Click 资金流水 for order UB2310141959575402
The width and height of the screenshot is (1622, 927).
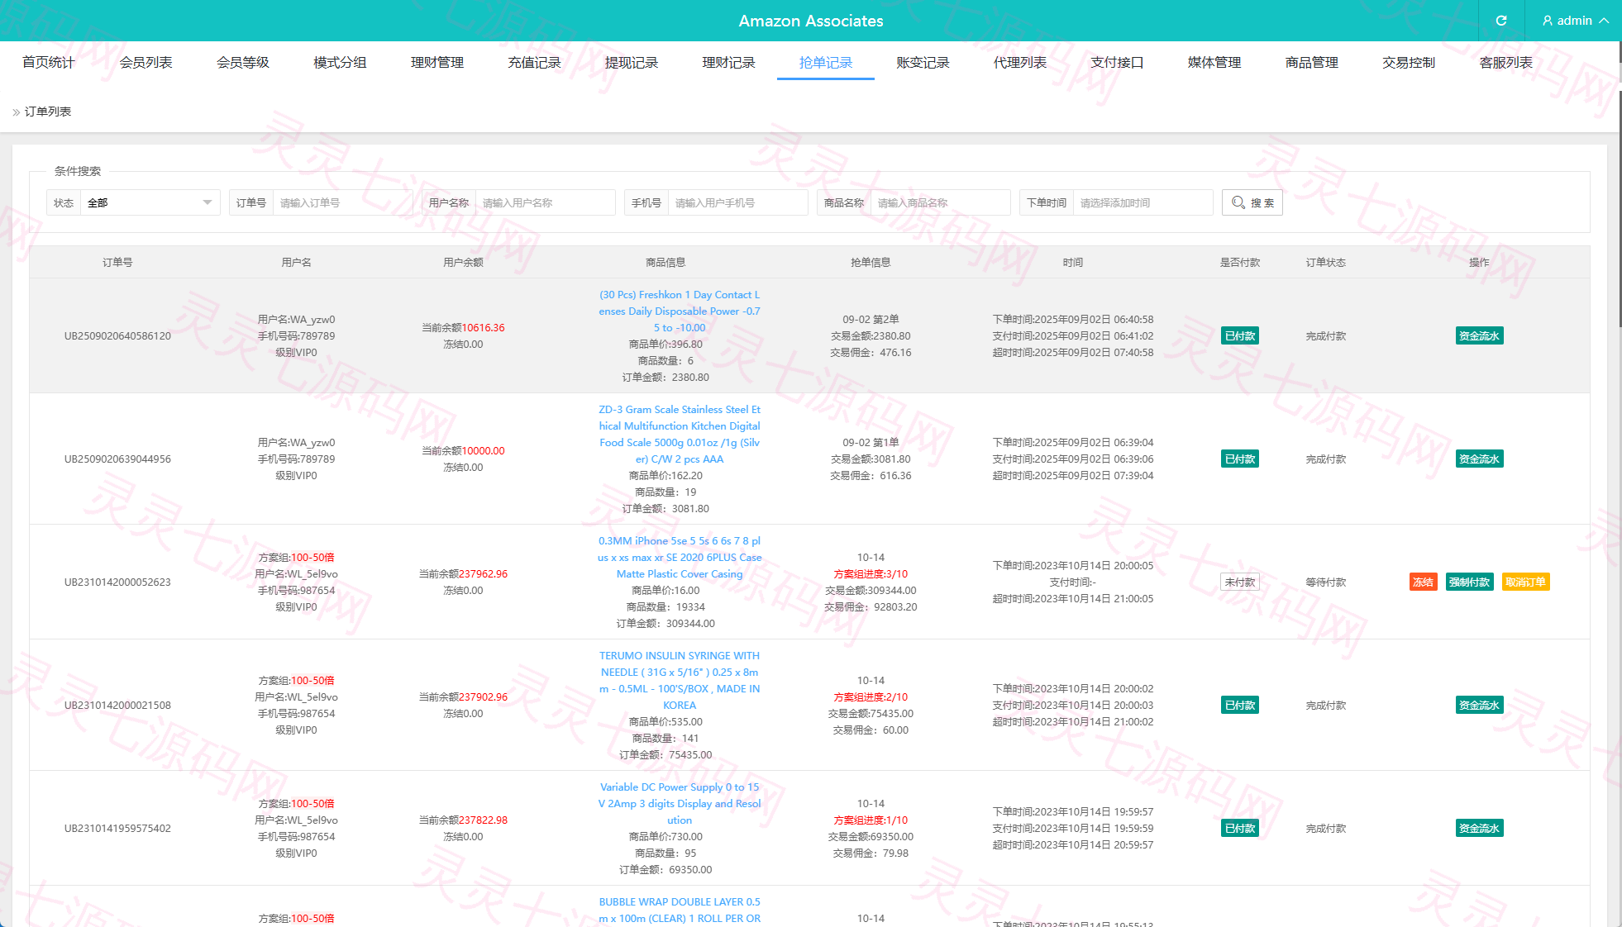pyautogui.click(x=1479, y=828)
